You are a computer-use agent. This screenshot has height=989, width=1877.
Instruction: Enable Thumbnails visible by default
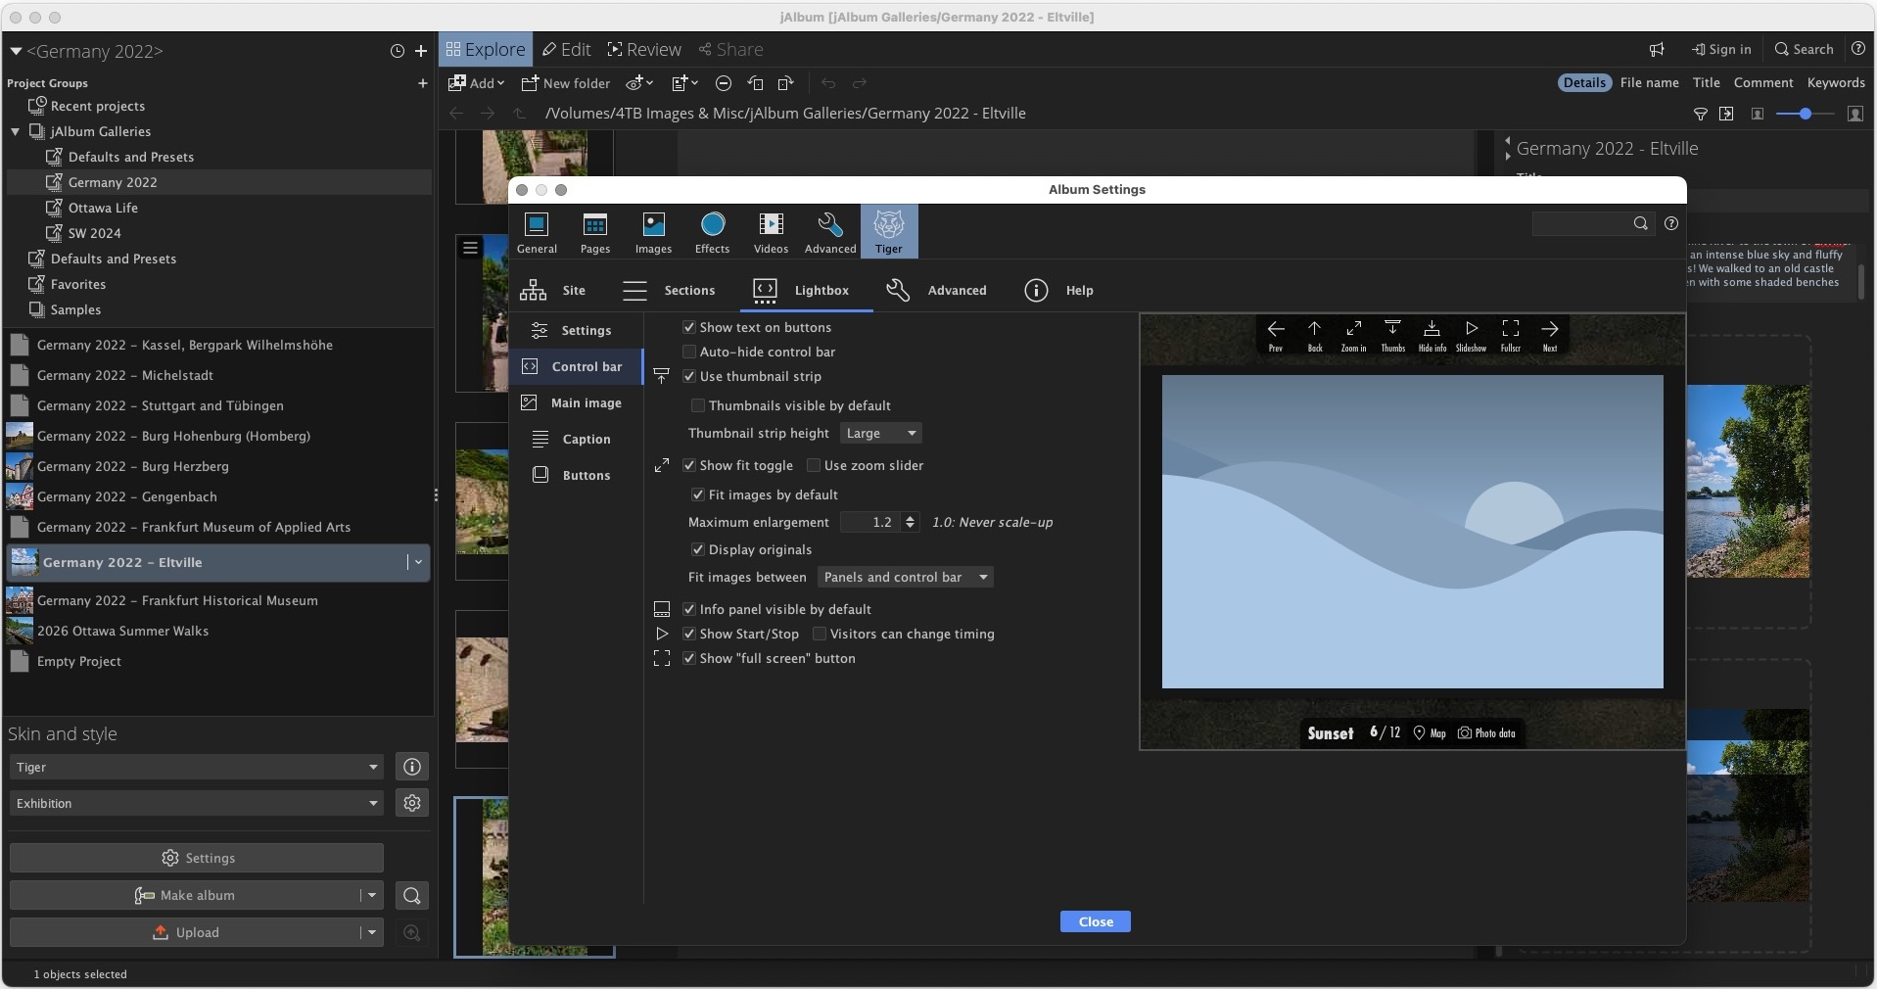pos(698,405)
